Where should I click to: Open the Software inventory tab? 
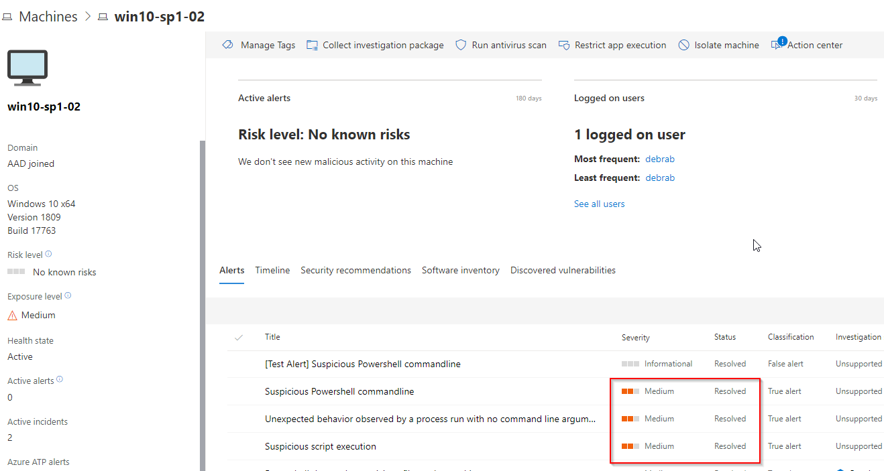coord(460,270)
